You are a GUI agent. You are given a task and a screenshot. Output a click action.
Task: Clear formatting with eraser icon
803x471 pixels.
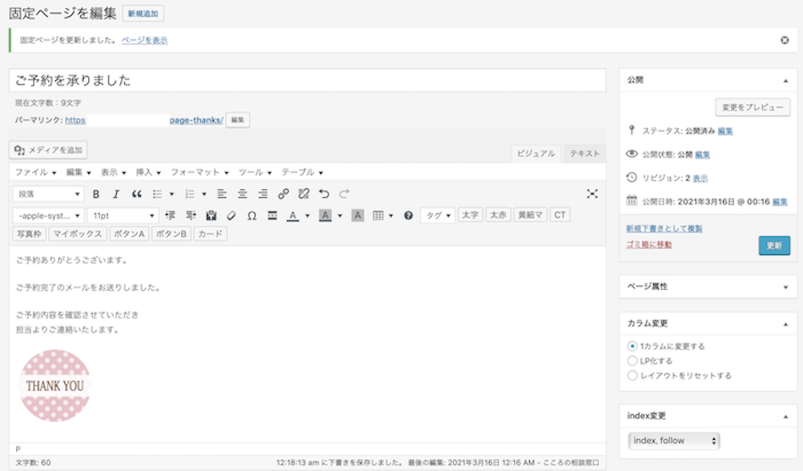point(231,216)
